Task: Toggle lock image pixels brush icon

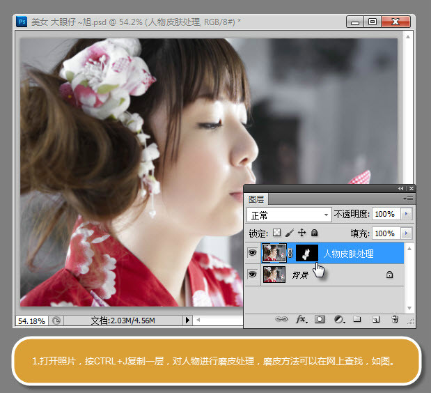Action: point(290,233)
